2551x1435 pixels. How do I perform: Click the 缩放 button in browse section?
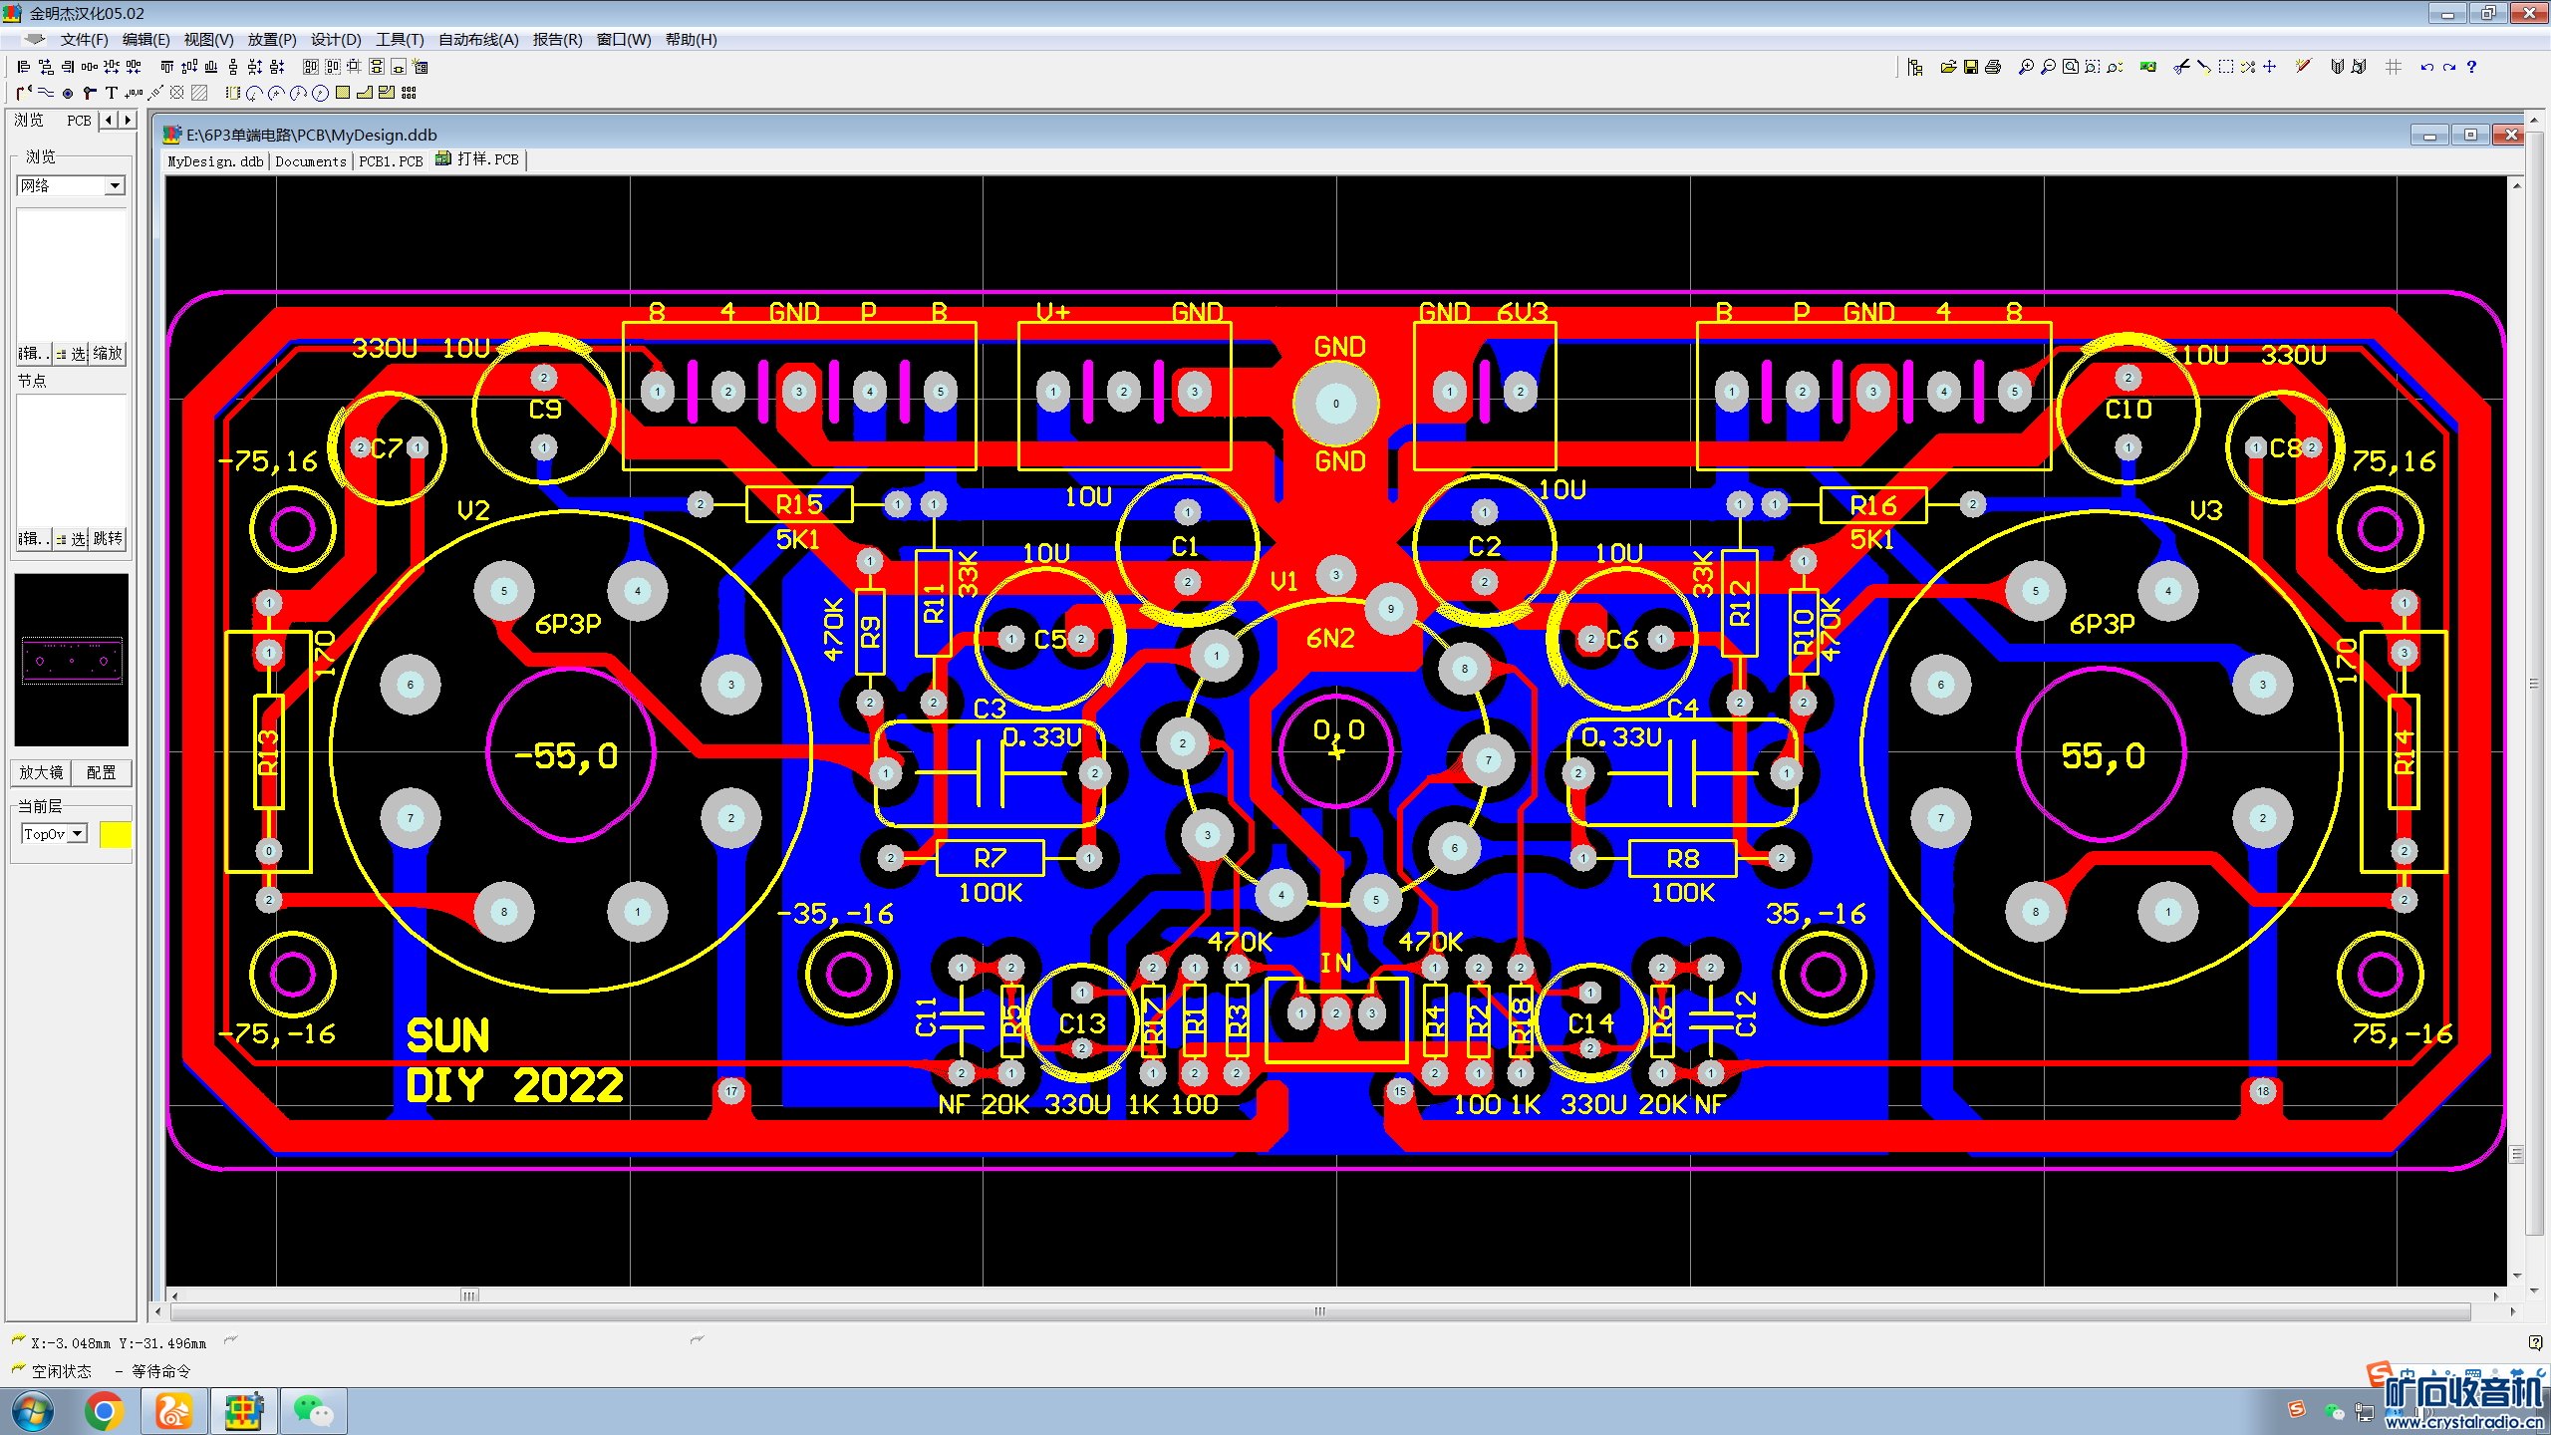click(108, 353)
